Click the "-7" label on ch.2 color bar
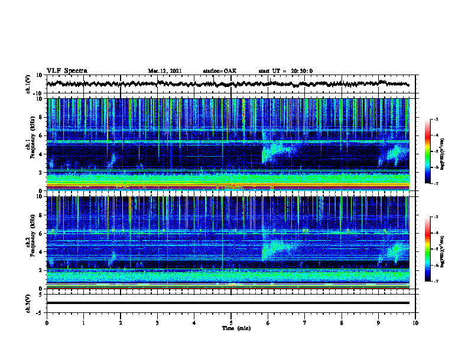 pos(435,281)
